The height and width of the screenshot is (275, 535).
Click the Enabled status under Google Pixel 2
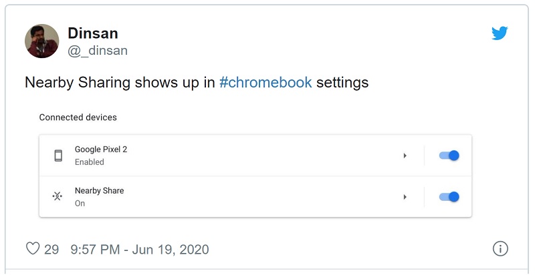click(x=89, y=162)
